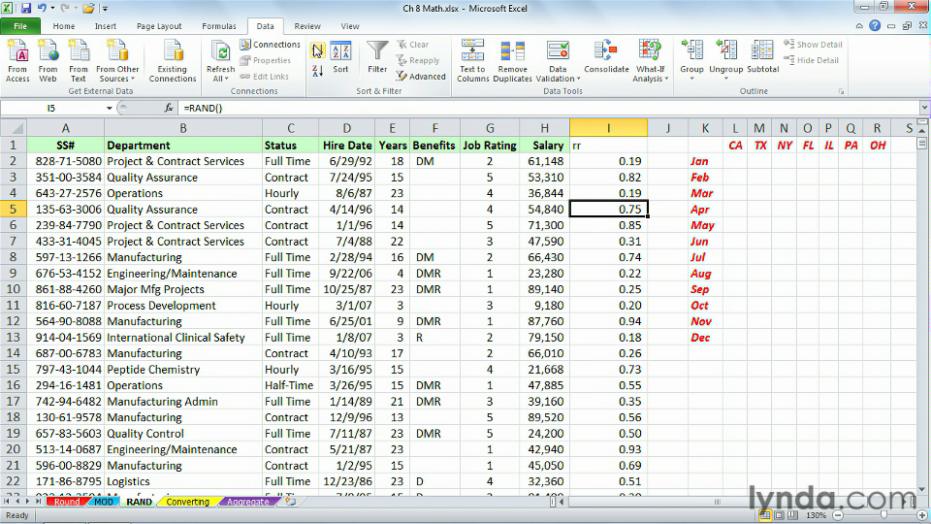
Task: Move the zoom slider handle
Action: click(883, 515)
